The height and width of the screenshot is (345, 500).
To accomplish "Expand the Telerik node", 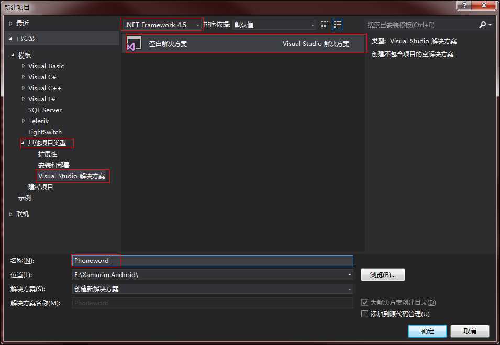I will [x=23, y=121].
